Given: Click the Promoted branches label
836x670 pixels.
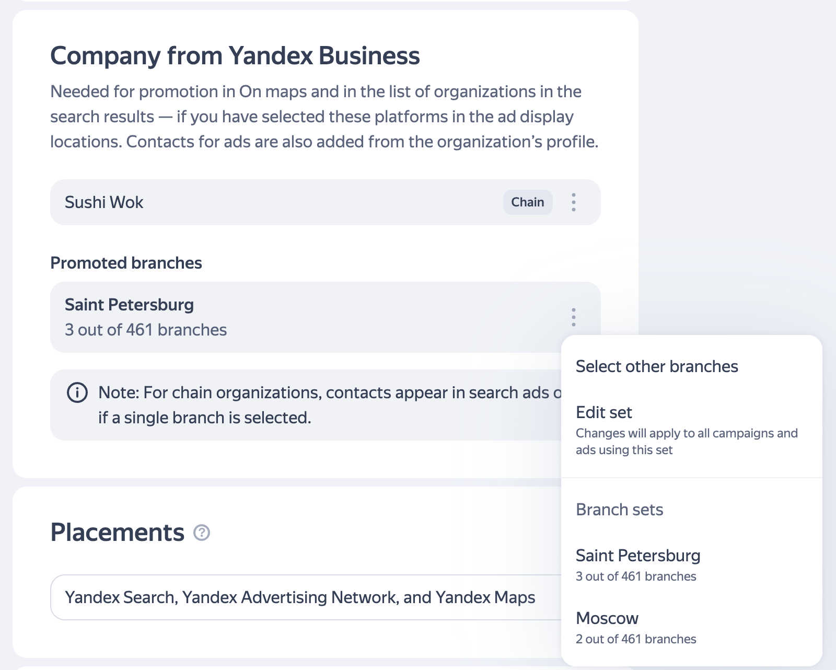Looking at the screenshot, I should (x=126, y=263).
